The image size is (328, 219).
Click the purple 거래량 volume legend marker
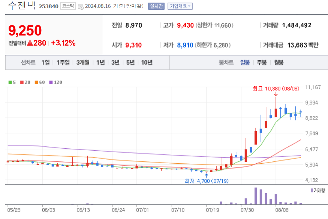coord(312,191)
